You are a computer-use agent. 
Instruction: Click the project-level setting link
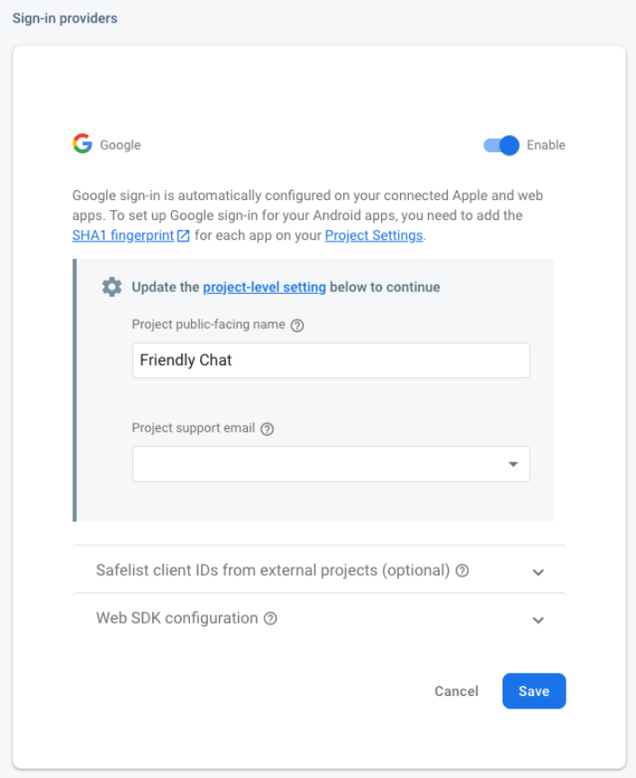[x=264, y=287]
